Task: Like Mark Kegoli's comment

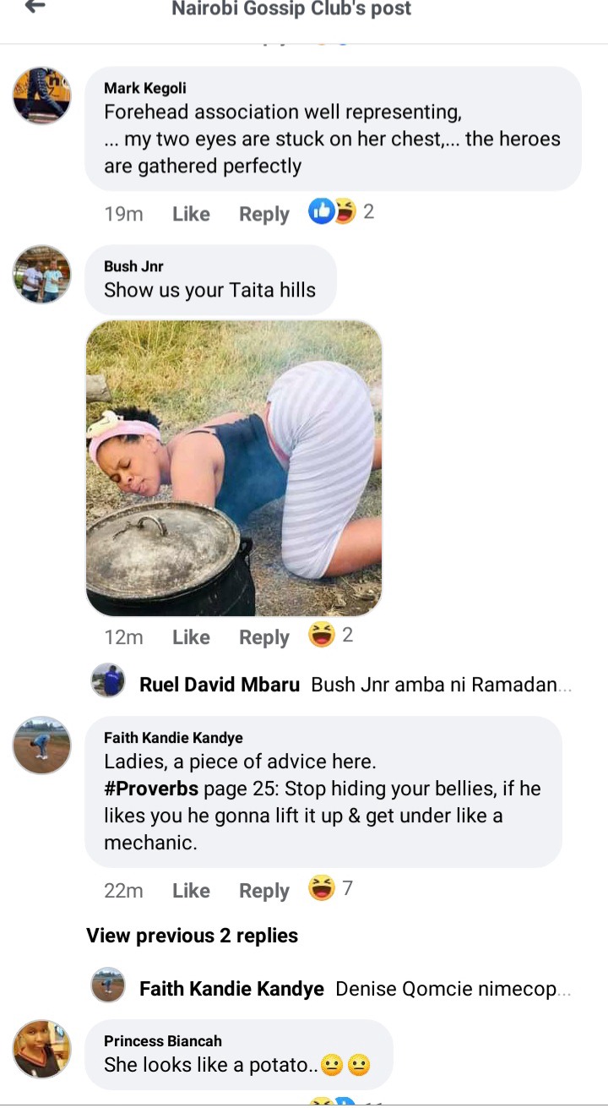Action: point(191,215)
